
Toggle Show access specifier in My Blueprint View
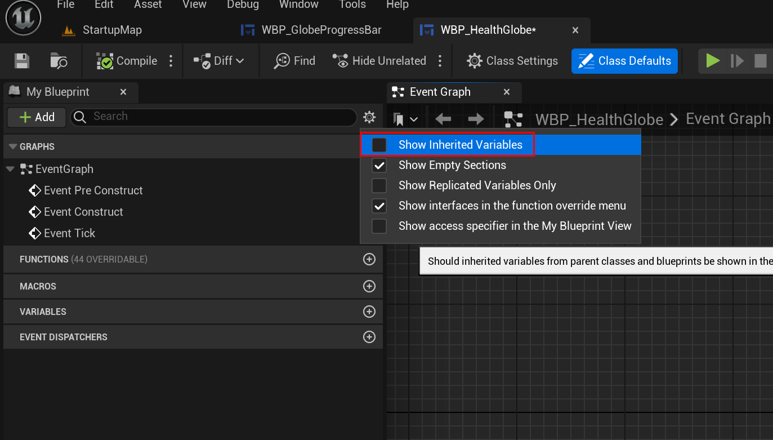pos(379,226)
